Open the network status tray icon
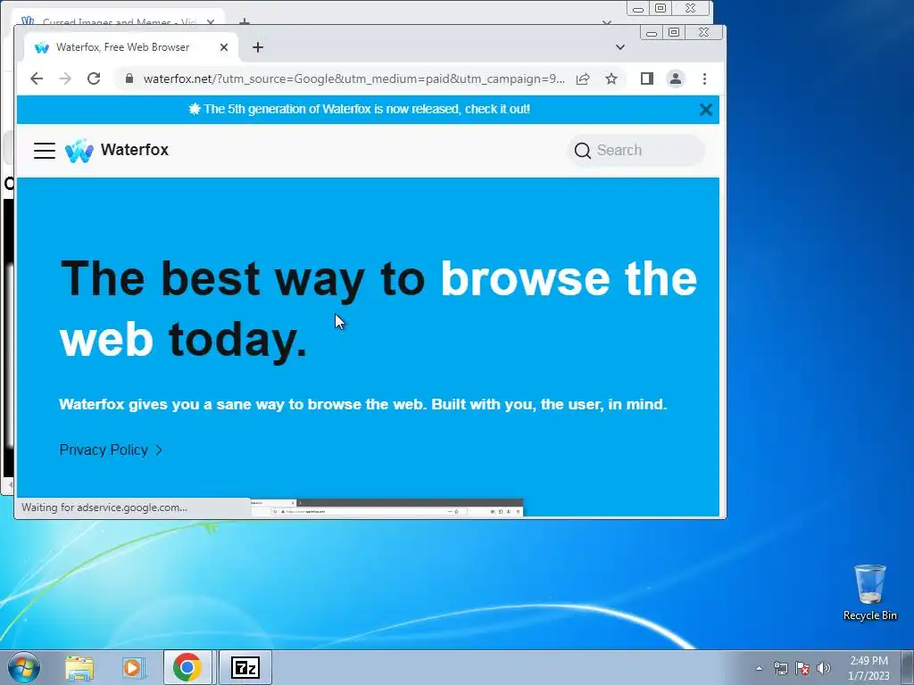 [x=780, y=668]
